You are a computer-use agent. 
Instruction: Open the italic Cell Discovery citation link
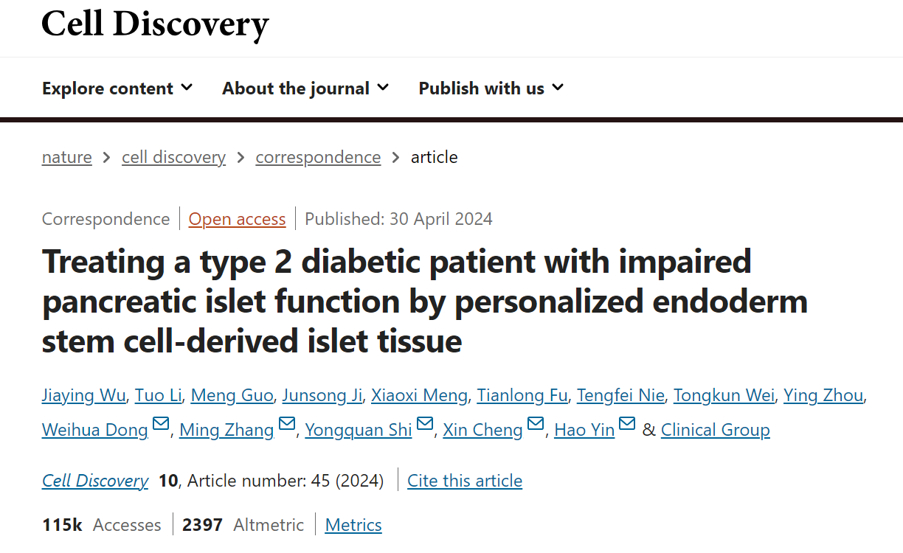(95, 481)
